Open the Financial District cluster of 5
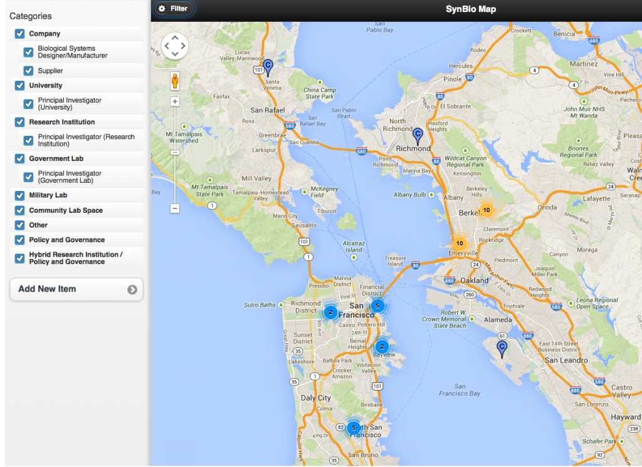 [x=377, y=305]
